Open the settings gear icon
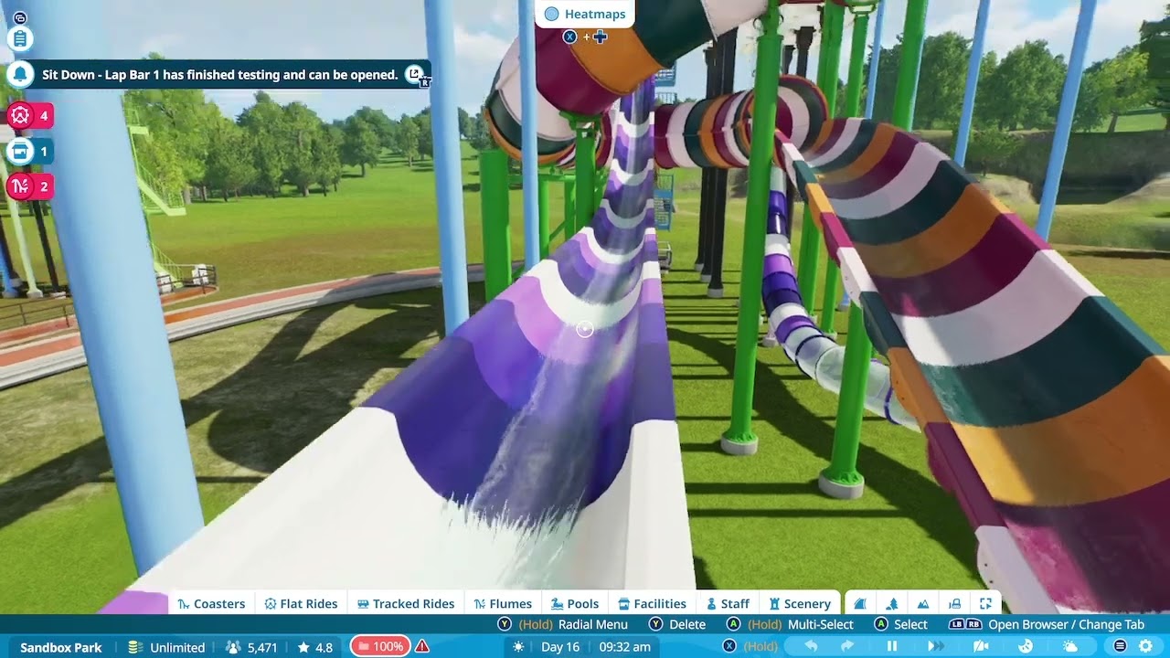 click(1145, 646)
